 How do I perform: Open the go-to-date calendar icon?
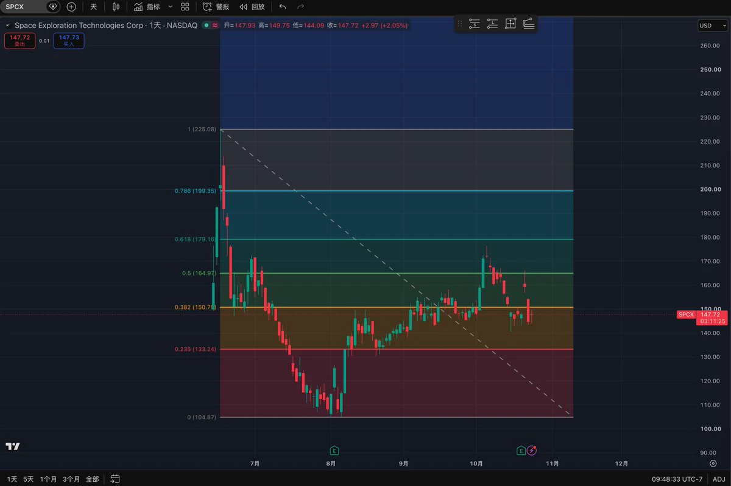[115, 479]
